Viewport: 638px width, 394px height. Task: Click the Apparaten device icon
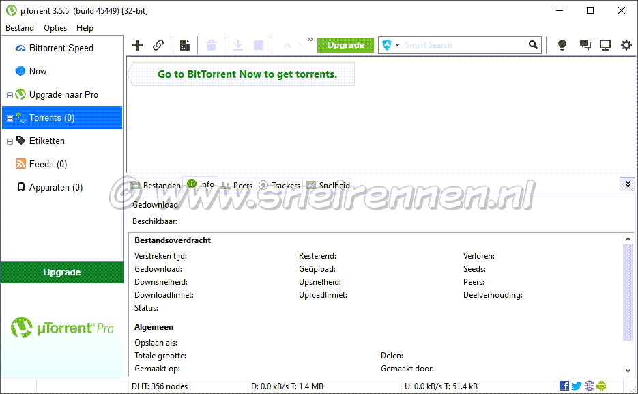tap(20, 187)
